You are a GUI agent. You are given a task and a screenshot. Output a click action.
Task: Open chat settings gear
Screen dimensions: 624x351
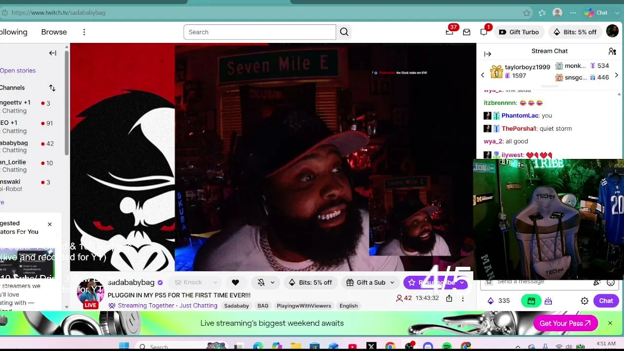click(x=585, y=301)
